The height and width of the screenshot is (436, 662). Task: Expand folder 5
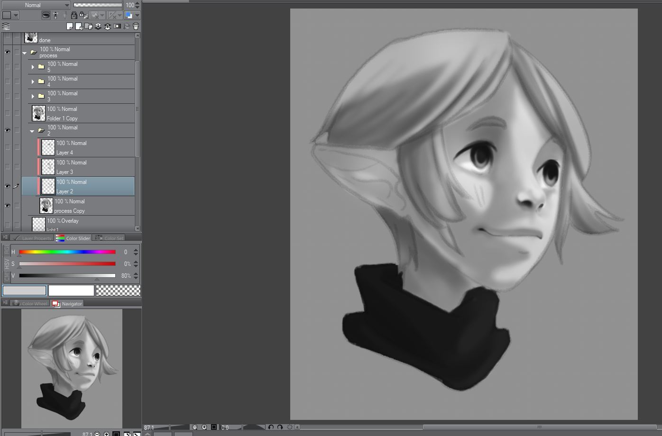click(x=33, y=67)
